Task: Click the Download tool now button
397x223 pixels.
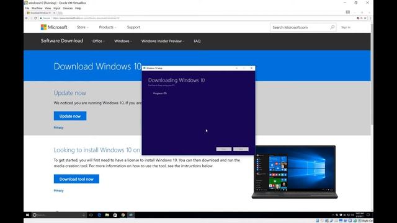Action: click(76, 179)
